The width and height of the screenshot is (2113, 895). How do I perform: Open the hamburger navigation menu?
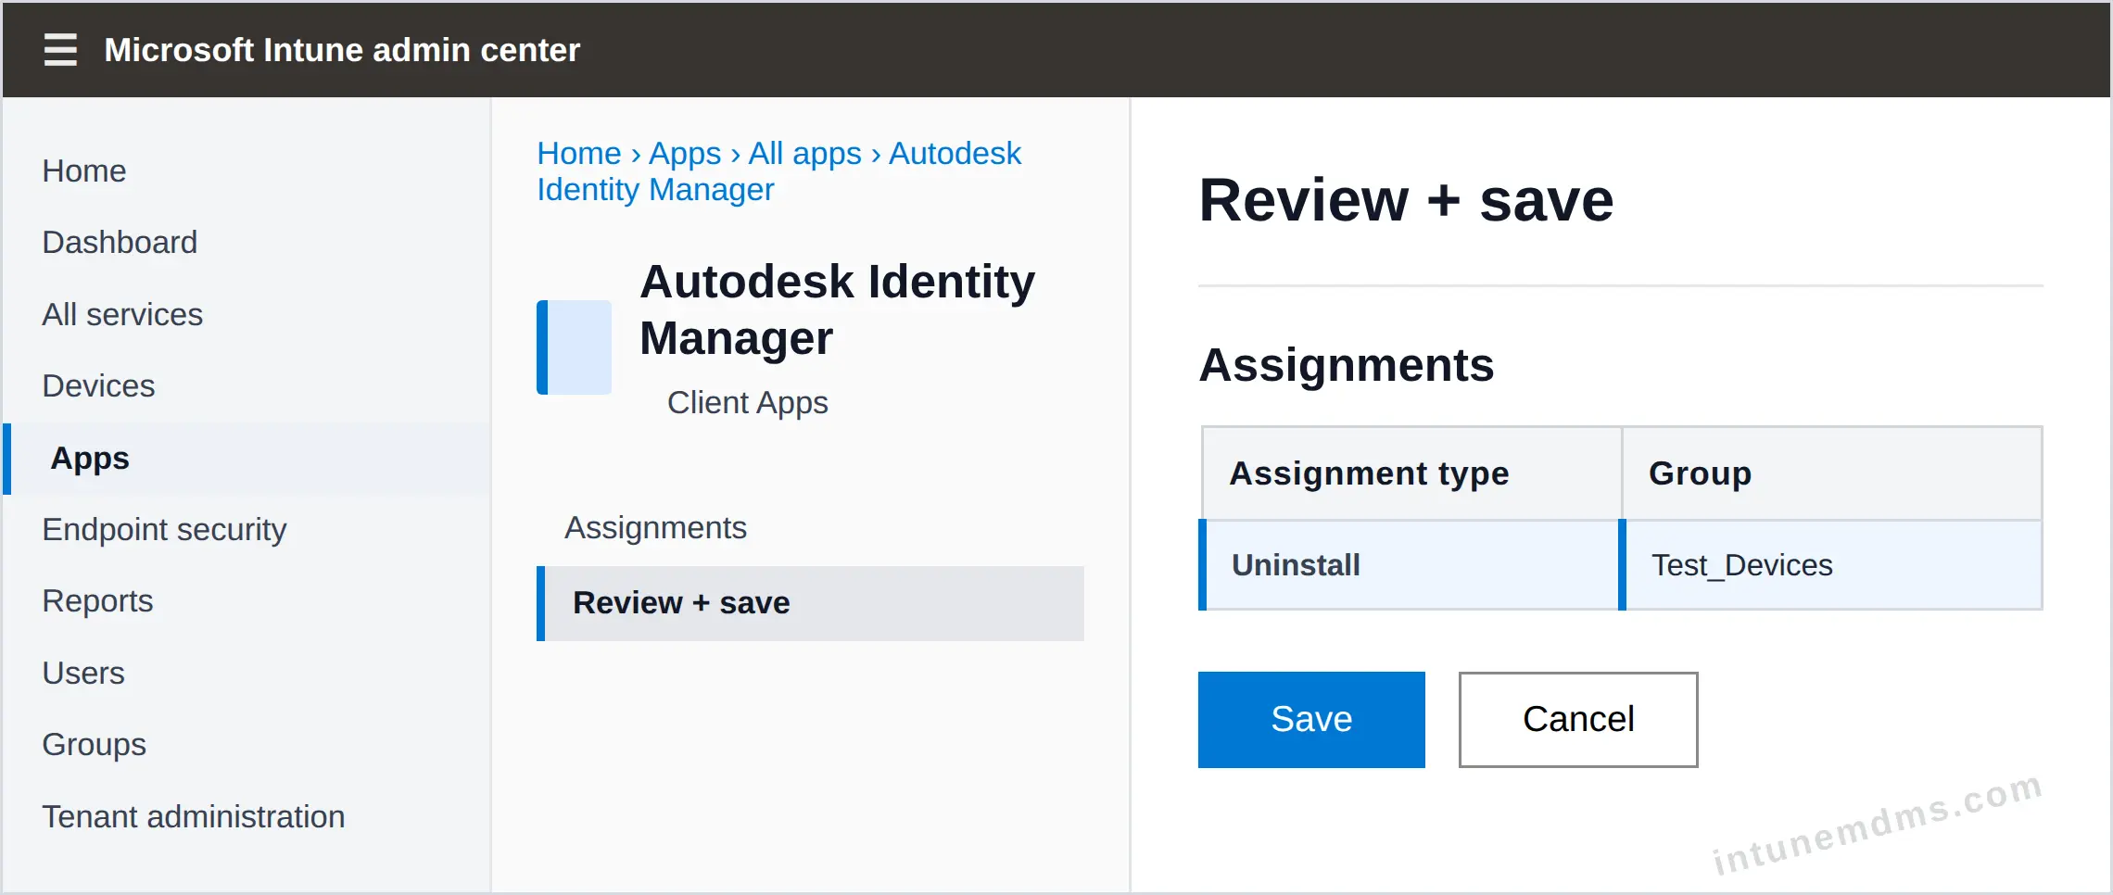60,49
